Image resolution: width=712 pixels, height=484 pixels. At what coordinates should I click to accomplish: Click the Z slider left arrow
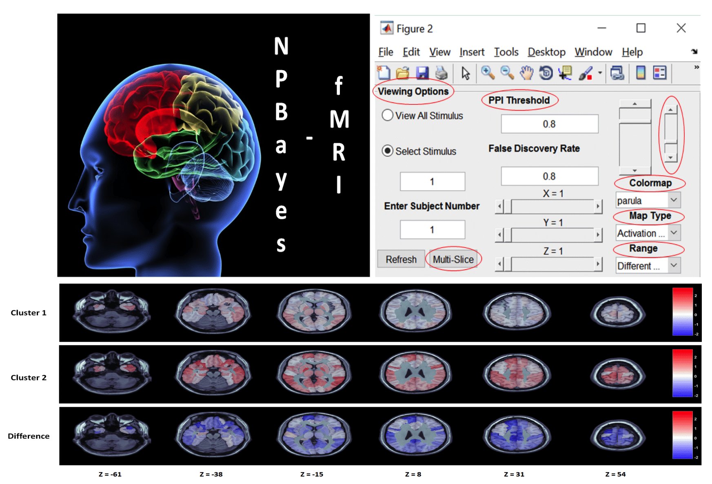coord(499,264)
